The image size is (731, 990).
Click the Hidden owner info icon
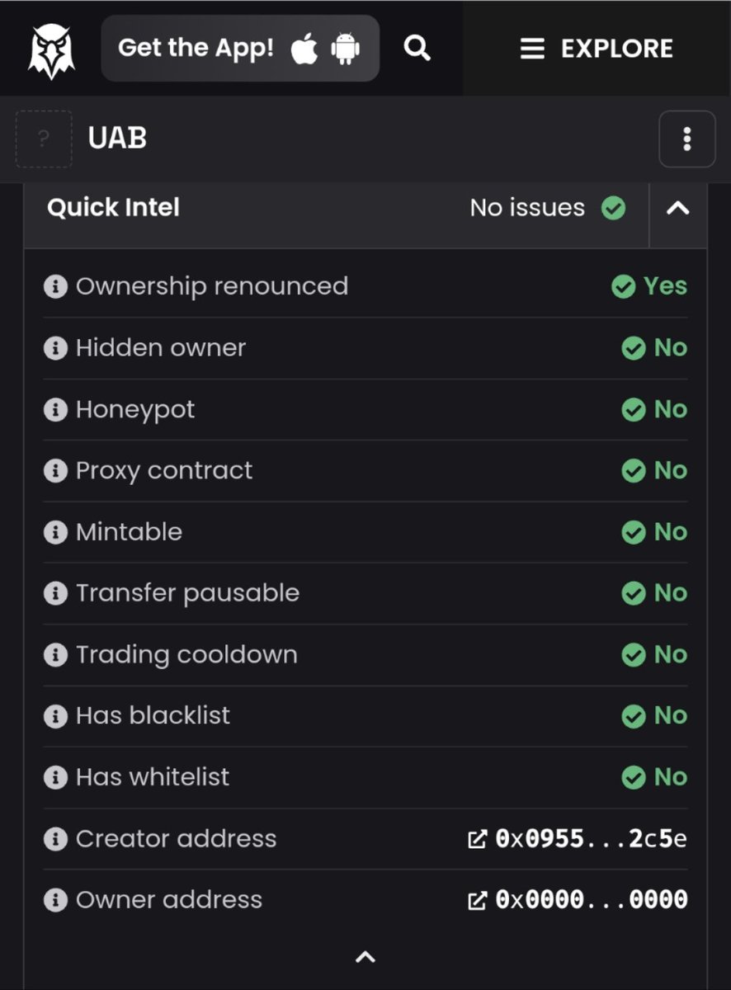coord(55,348)
